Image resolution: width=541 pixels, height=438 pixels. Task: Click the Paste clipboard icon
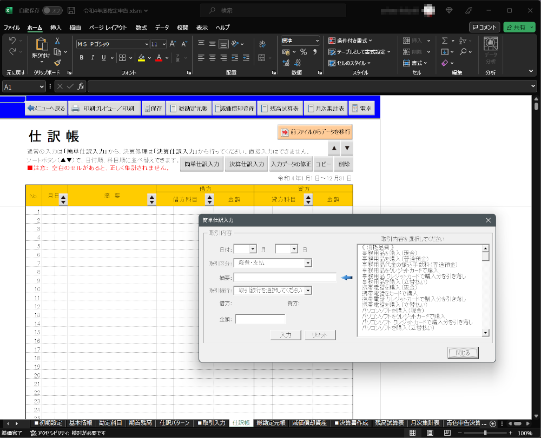42,45
